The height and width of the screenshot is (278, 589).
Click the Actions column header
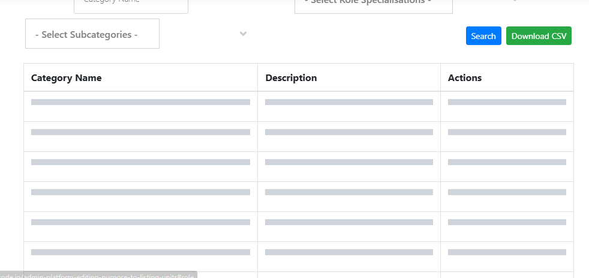pos(465,78)
